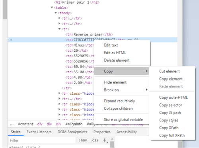Open the Break on submenu
Image resolution: width=199 pixels, height=148 pixels.
121,90
